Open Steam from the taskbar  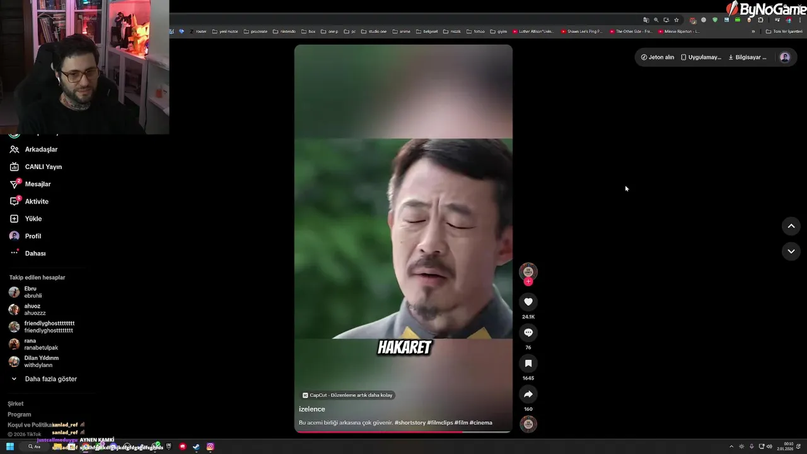click(196, 446)
